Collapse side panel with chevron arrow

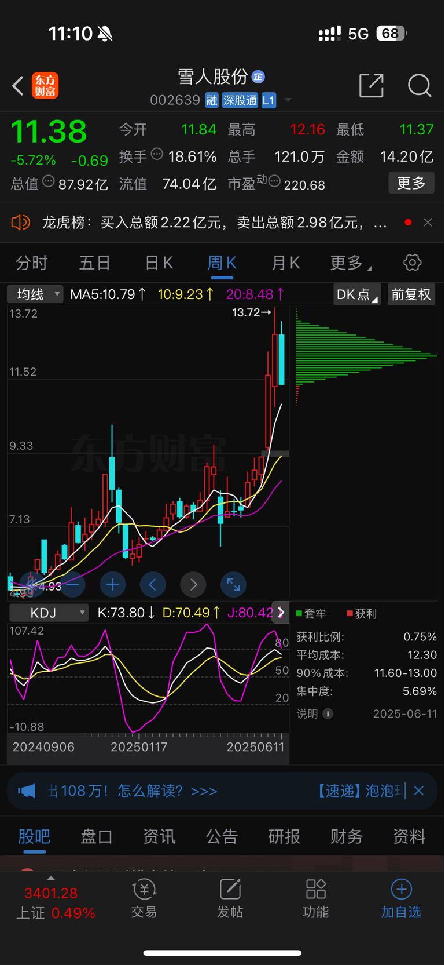(x=281, y=613)
